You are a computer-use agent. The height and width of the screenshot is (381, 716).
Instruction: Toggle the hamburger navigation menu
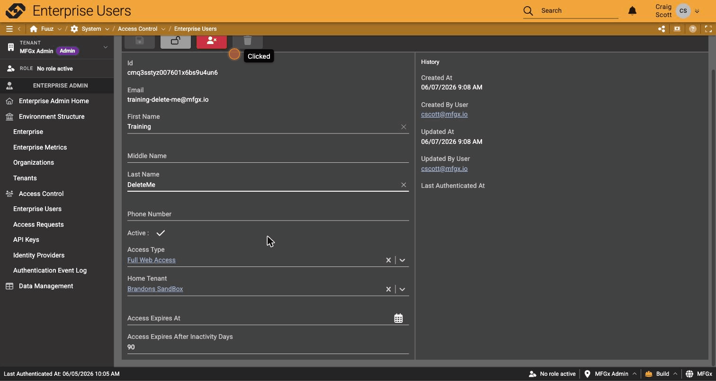pyautogui.click(x=9, y=29)
